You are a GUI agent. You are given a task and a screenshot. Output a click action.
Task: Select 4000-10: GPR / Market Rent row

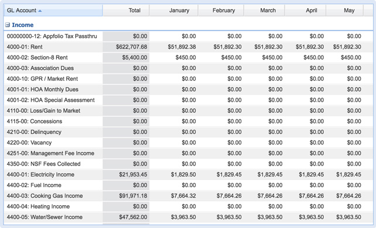click(x=188, y=79)
